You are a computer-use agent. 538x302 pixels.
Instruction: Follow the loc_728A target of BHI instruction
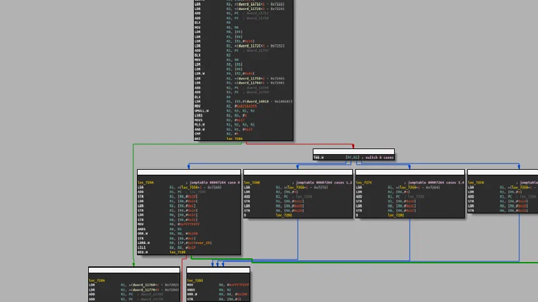point(235,139)
